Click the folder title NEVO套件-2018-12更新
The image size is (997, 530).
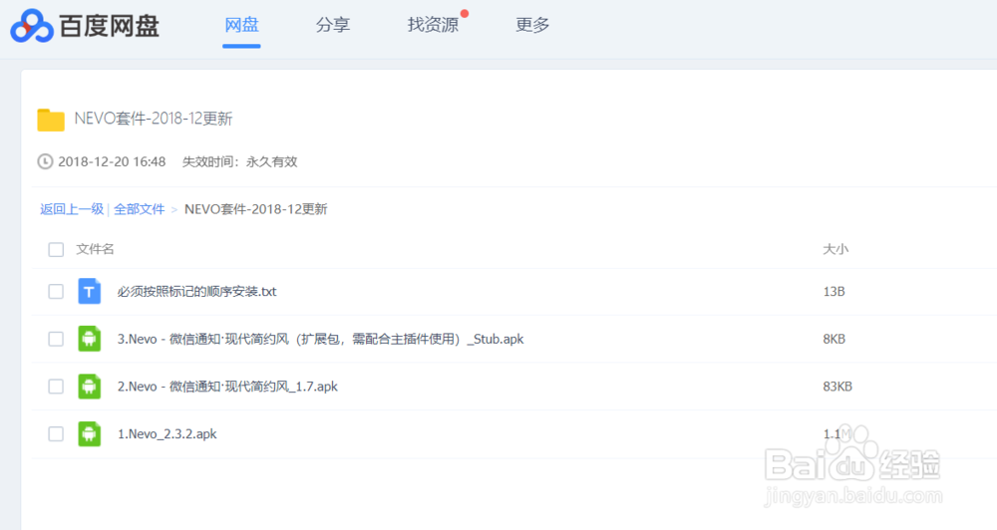pyautogui.click(x=154, y=119)
